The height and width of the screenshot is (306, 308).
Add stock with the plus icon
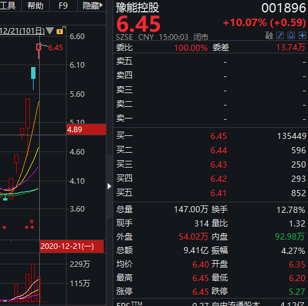(302, 35)
